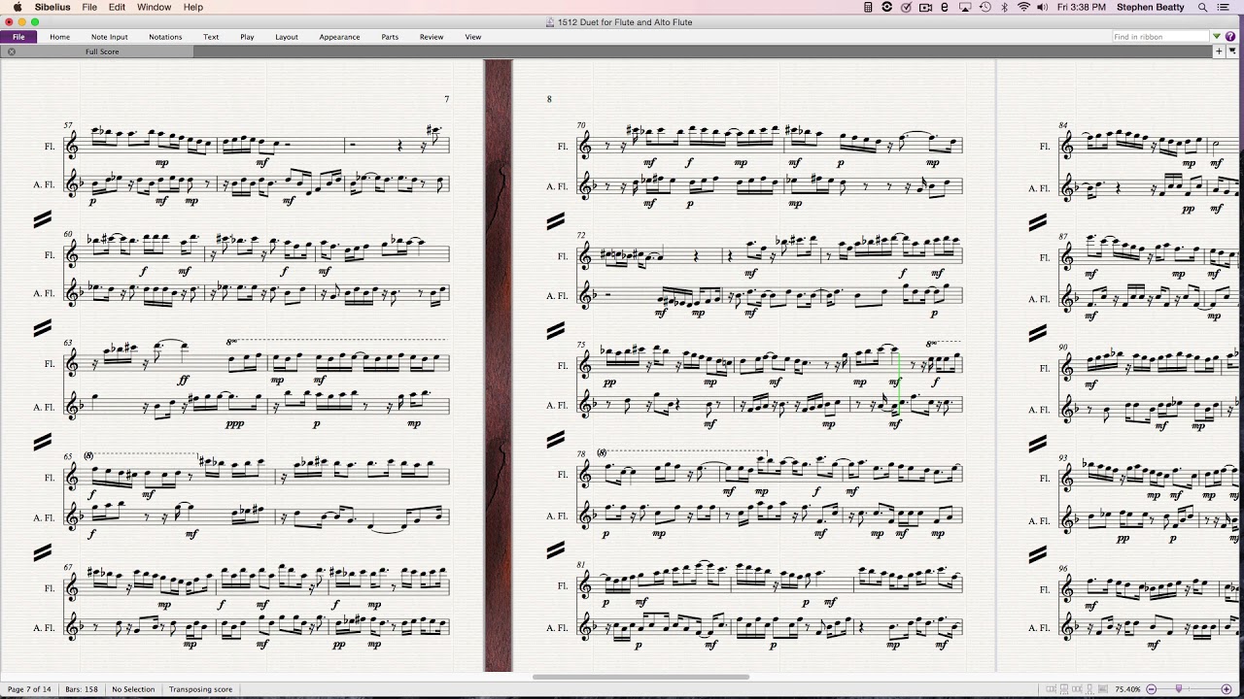Open the Sibelius application menu
The width and height of the screenshot is (1244, 699).
(52, 7)
